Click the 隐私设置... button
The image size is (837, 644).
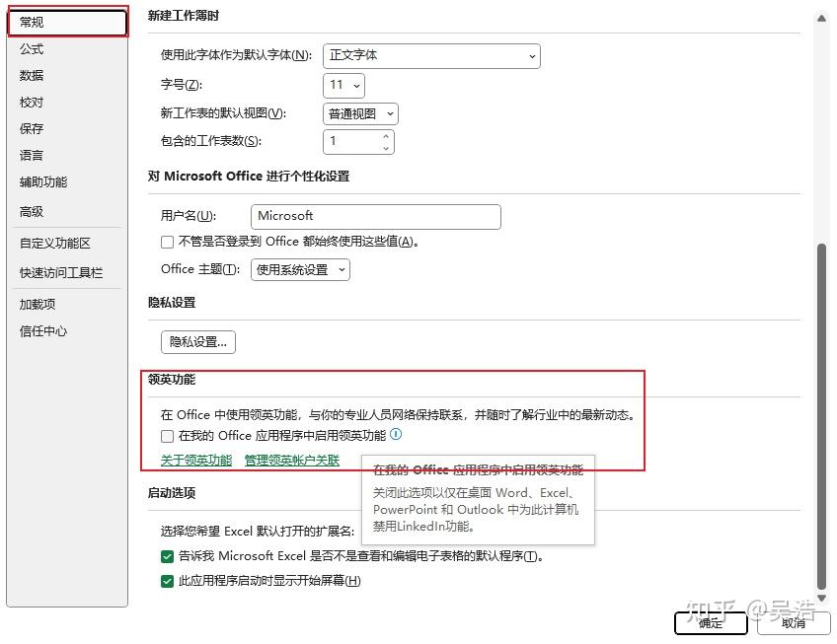(x=198, y=342)
